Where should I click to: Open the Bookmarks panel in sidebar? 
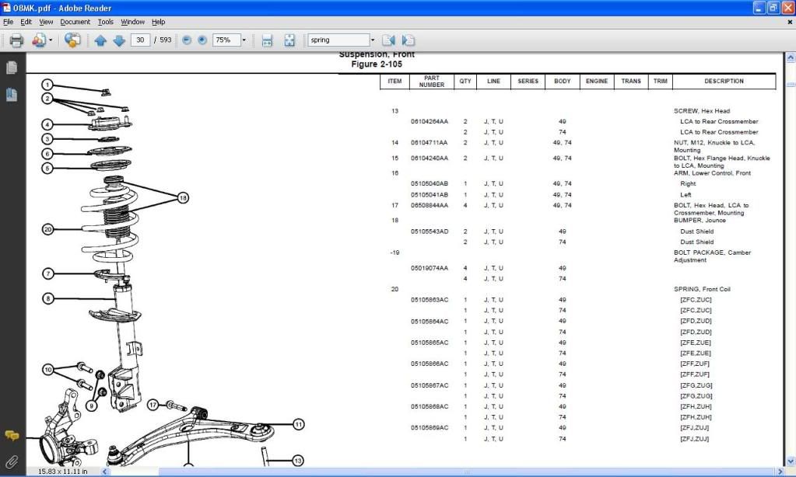tap(12, 95)
